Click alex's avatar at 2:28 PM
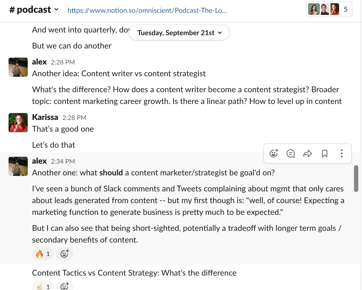Viewport: 362px width, 290px height. click(18, 67)
